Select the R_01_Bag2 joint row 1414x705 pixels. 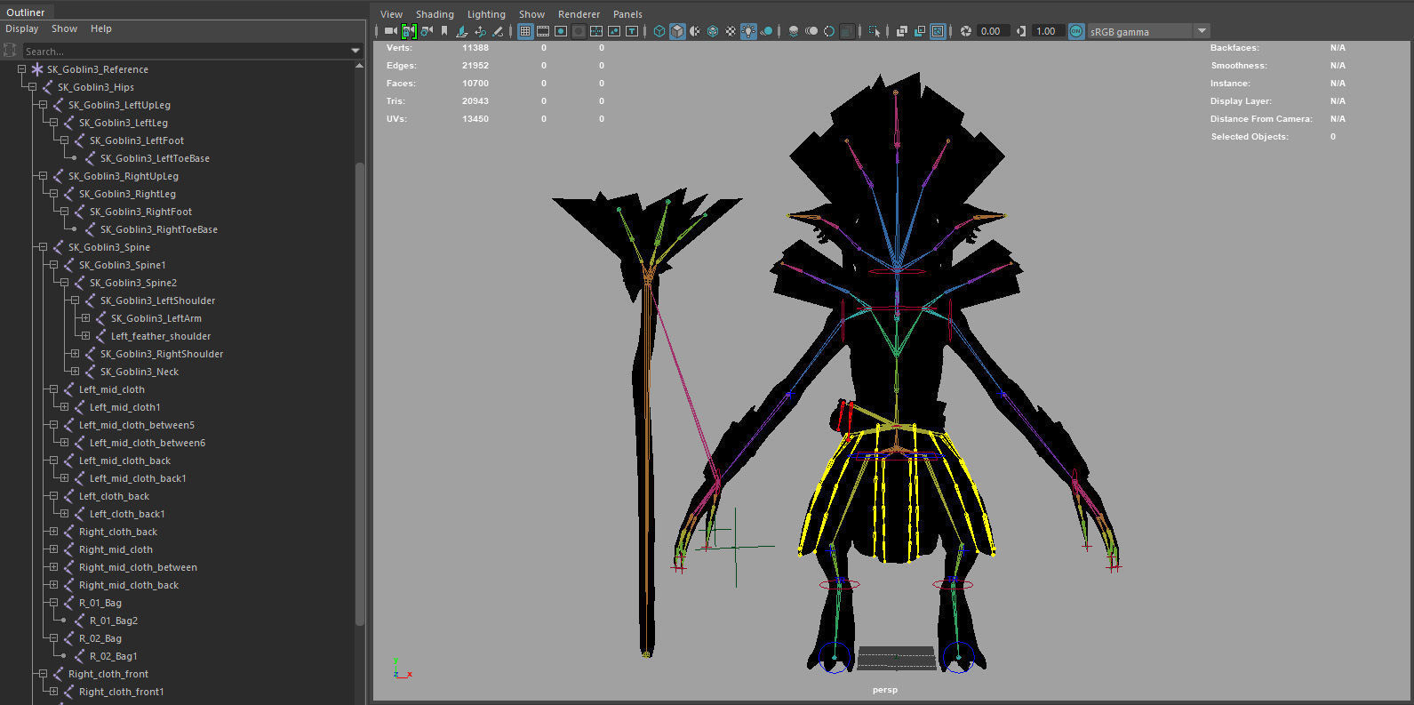[x=113, y=621]
